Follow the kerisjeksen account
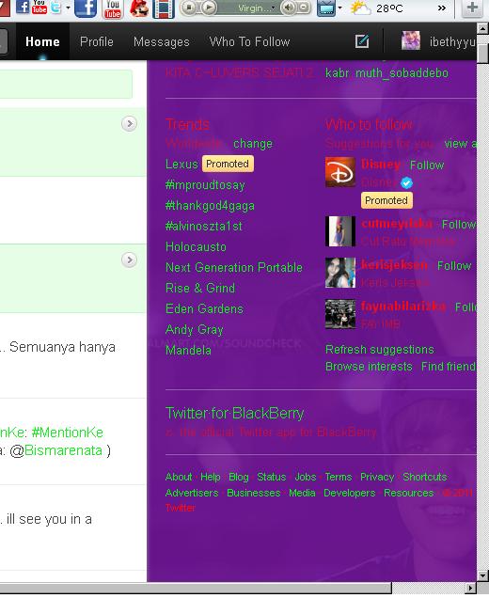The image size is (489, 598). point(454,265)
